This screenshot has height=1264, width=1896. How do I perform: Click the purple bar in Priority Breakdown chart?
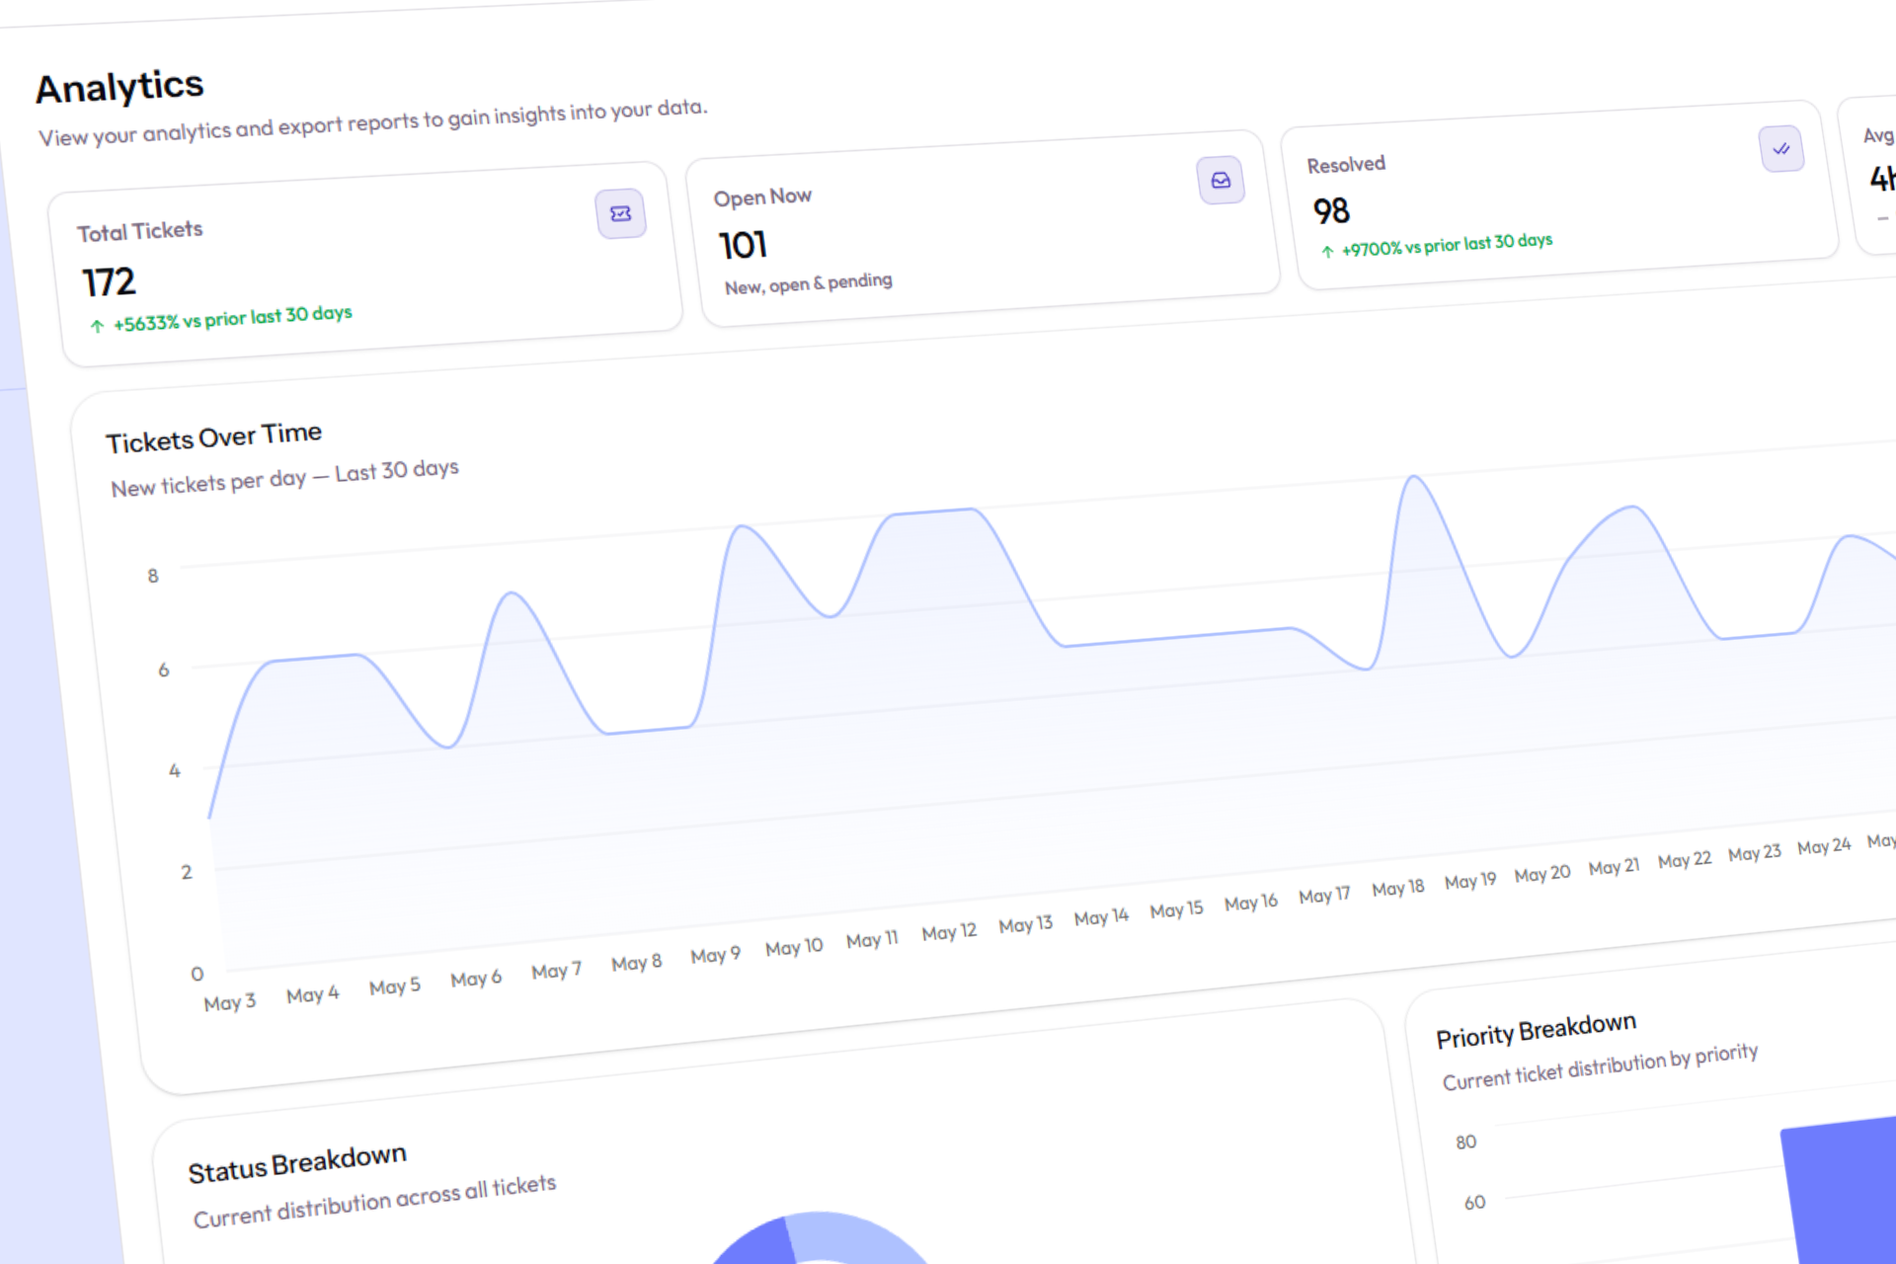pyautogui.click(x=1841, y=1192)
